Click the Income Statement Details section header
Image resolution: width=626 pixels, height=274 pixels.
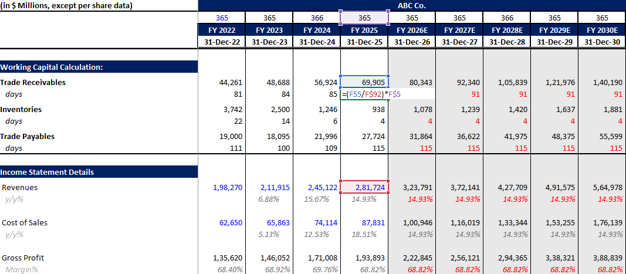coord(99,172)
